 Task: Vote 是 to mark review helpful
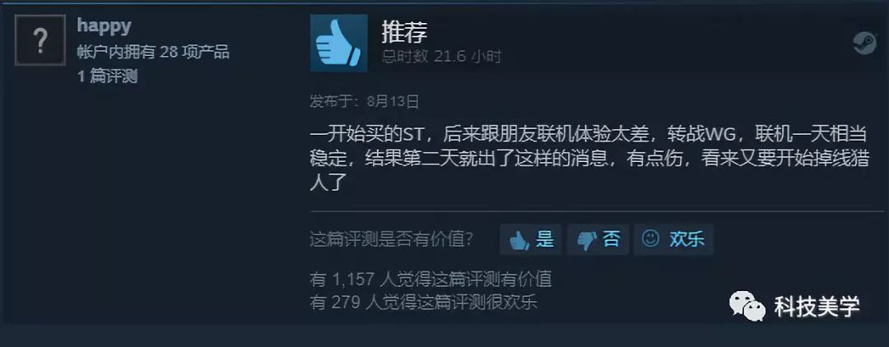click(531, 239)
